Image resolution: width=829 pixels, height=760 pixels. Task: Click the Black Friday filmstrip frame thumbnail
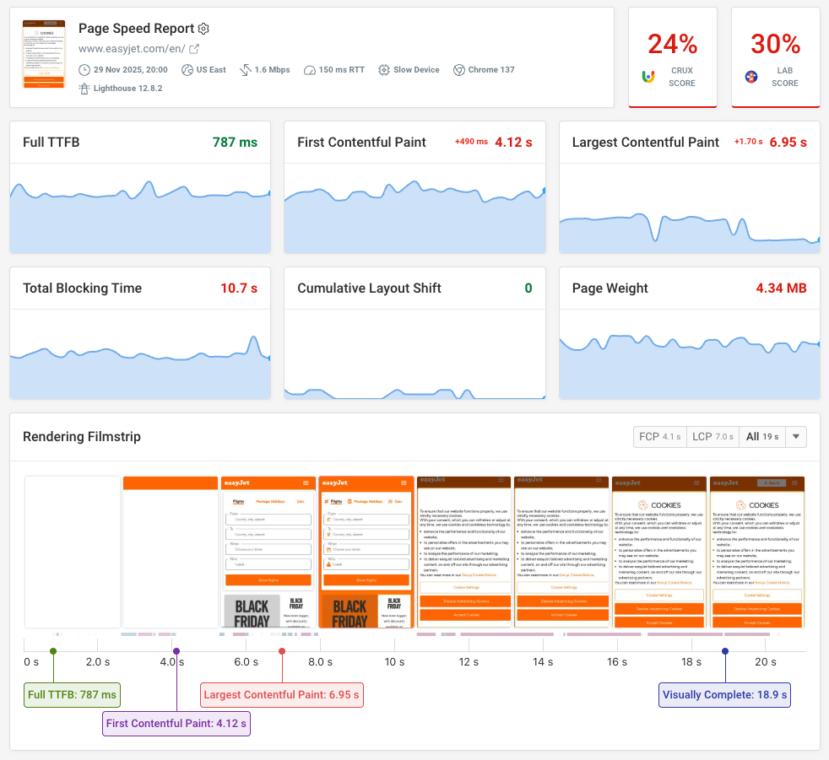click(366, 550)
